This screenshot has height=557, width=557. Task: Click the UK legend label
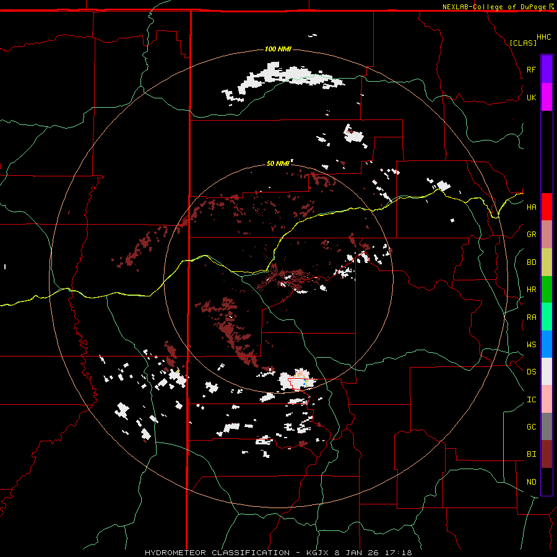[x=531, y=97]
